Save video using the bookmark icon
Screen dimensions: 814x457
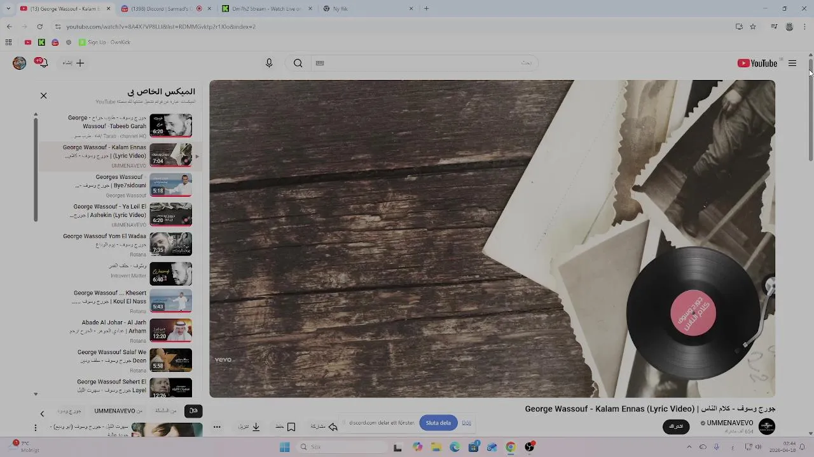point(291,427)
